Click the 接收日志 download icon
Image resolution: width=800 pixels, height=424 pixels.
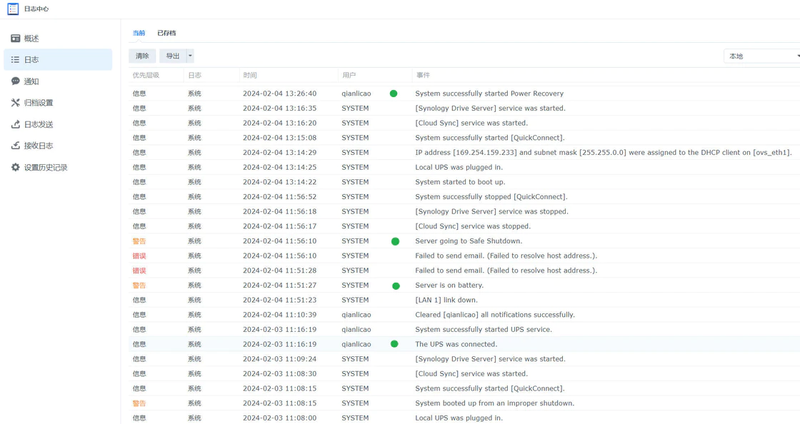15,146
